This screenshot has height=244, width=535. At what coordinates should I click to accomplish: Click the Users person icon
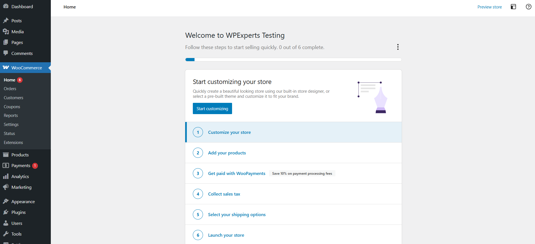coord(6,223)
